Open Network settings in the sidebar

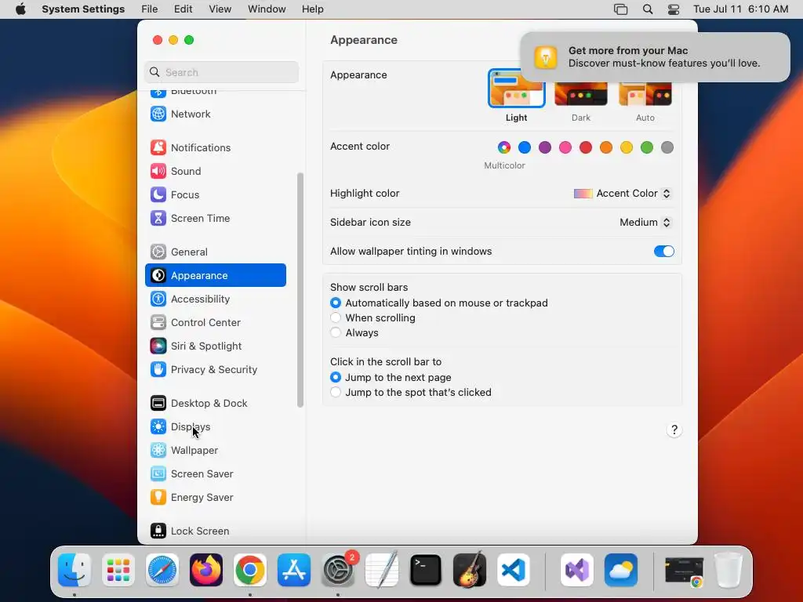(x=216, y=114)
